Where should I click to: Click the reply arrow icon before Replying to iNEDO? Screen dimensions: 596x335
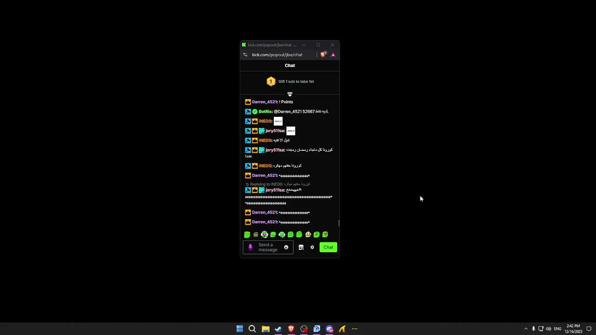coord(247,184)
